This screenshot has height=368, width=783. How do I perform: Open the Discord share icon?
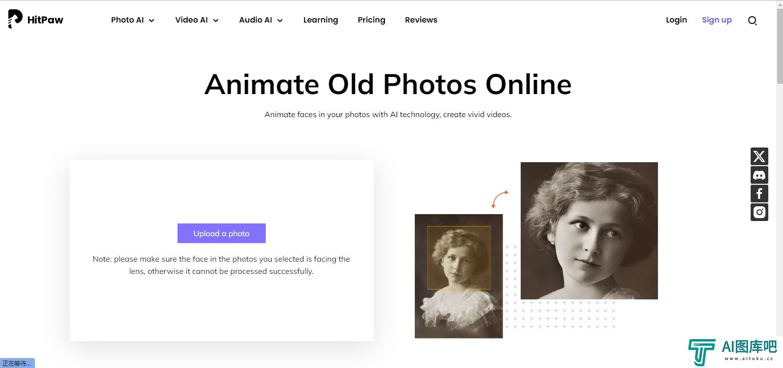tap(759, 175)
